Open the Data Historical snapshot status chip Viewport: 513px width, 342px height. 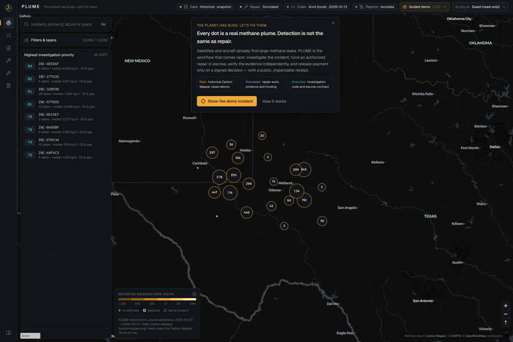coord(206,7)
